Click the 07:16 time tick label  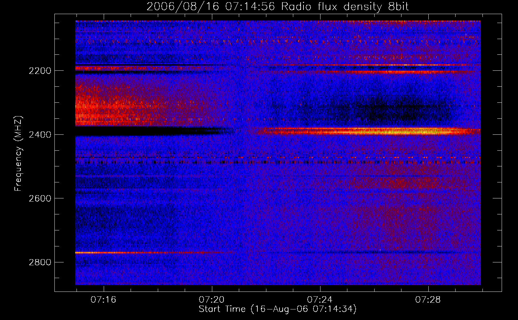click(103, 300)
